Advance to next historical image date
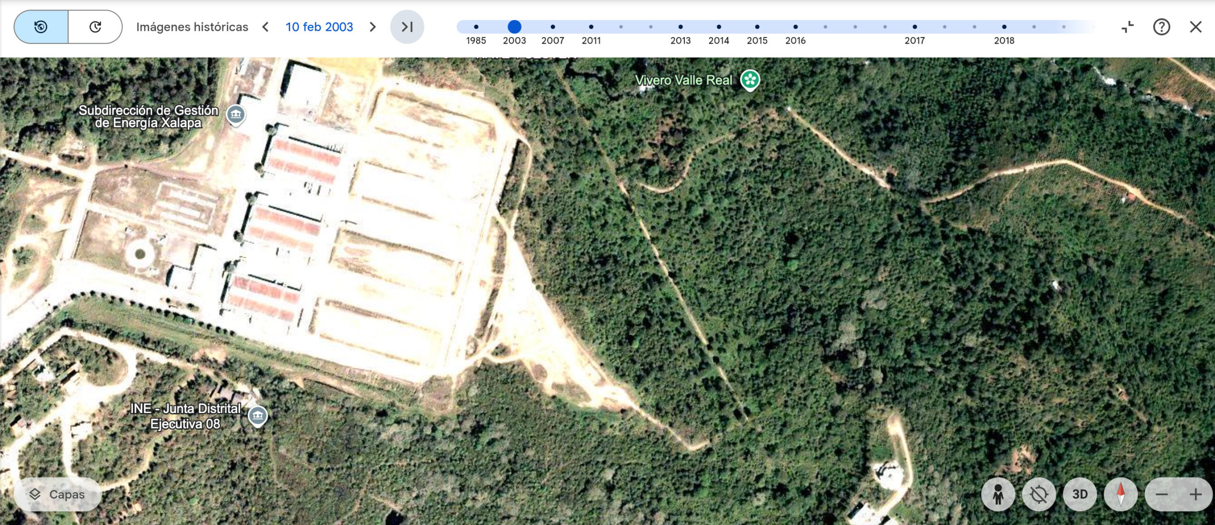 click(373, 27)
